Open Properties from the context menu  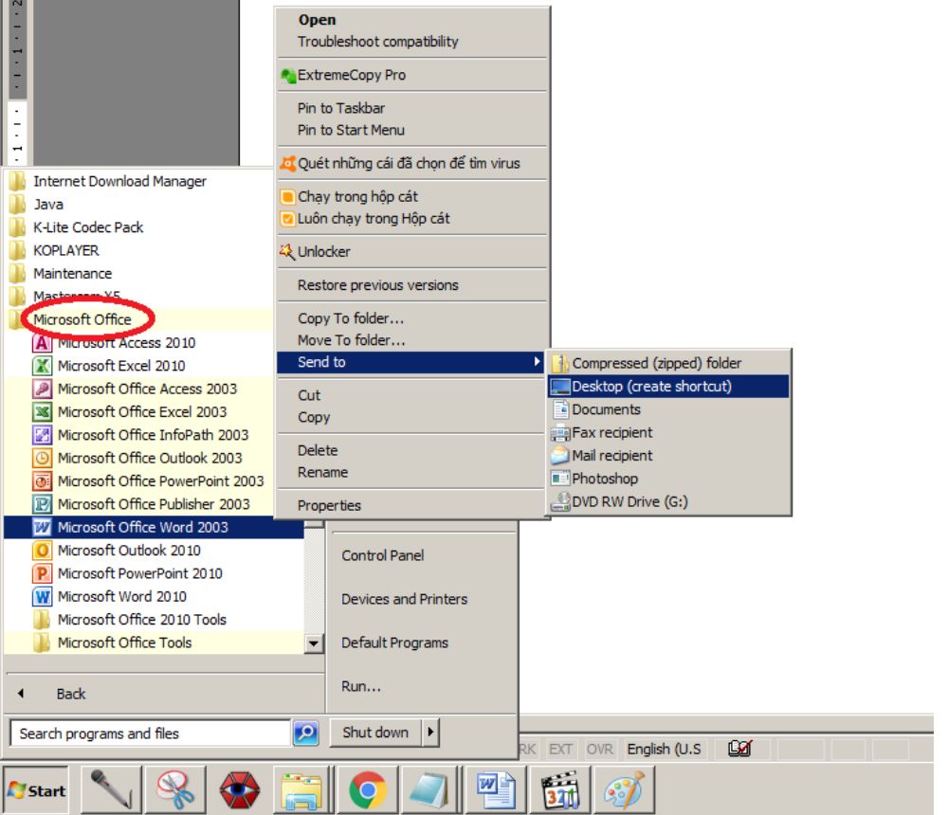point(412,505)
